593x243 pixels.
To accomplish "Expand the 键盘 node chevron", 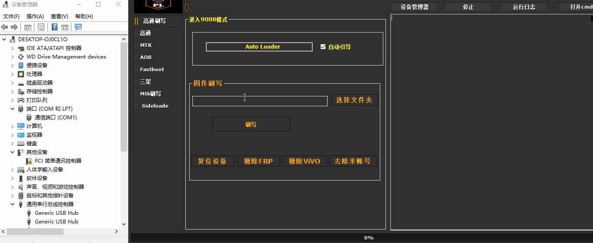I will (13, 144).
